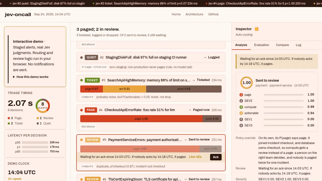
Task: Open the GitHub link
Action: coord(213,14)
